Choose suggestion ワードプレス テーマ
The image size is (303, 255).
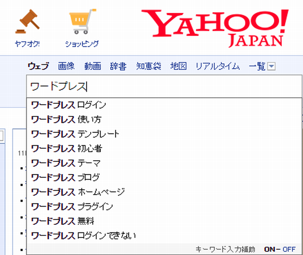click(164, 163)
